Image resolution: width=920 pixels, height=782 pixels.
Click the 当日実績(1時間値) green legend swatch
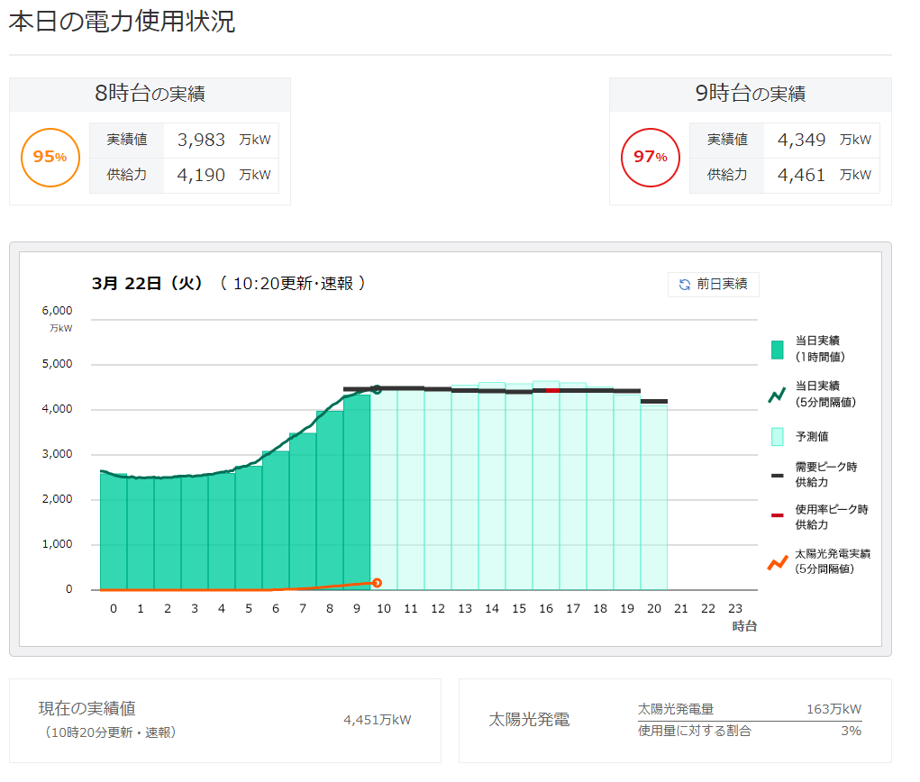(x=777, y=350)
